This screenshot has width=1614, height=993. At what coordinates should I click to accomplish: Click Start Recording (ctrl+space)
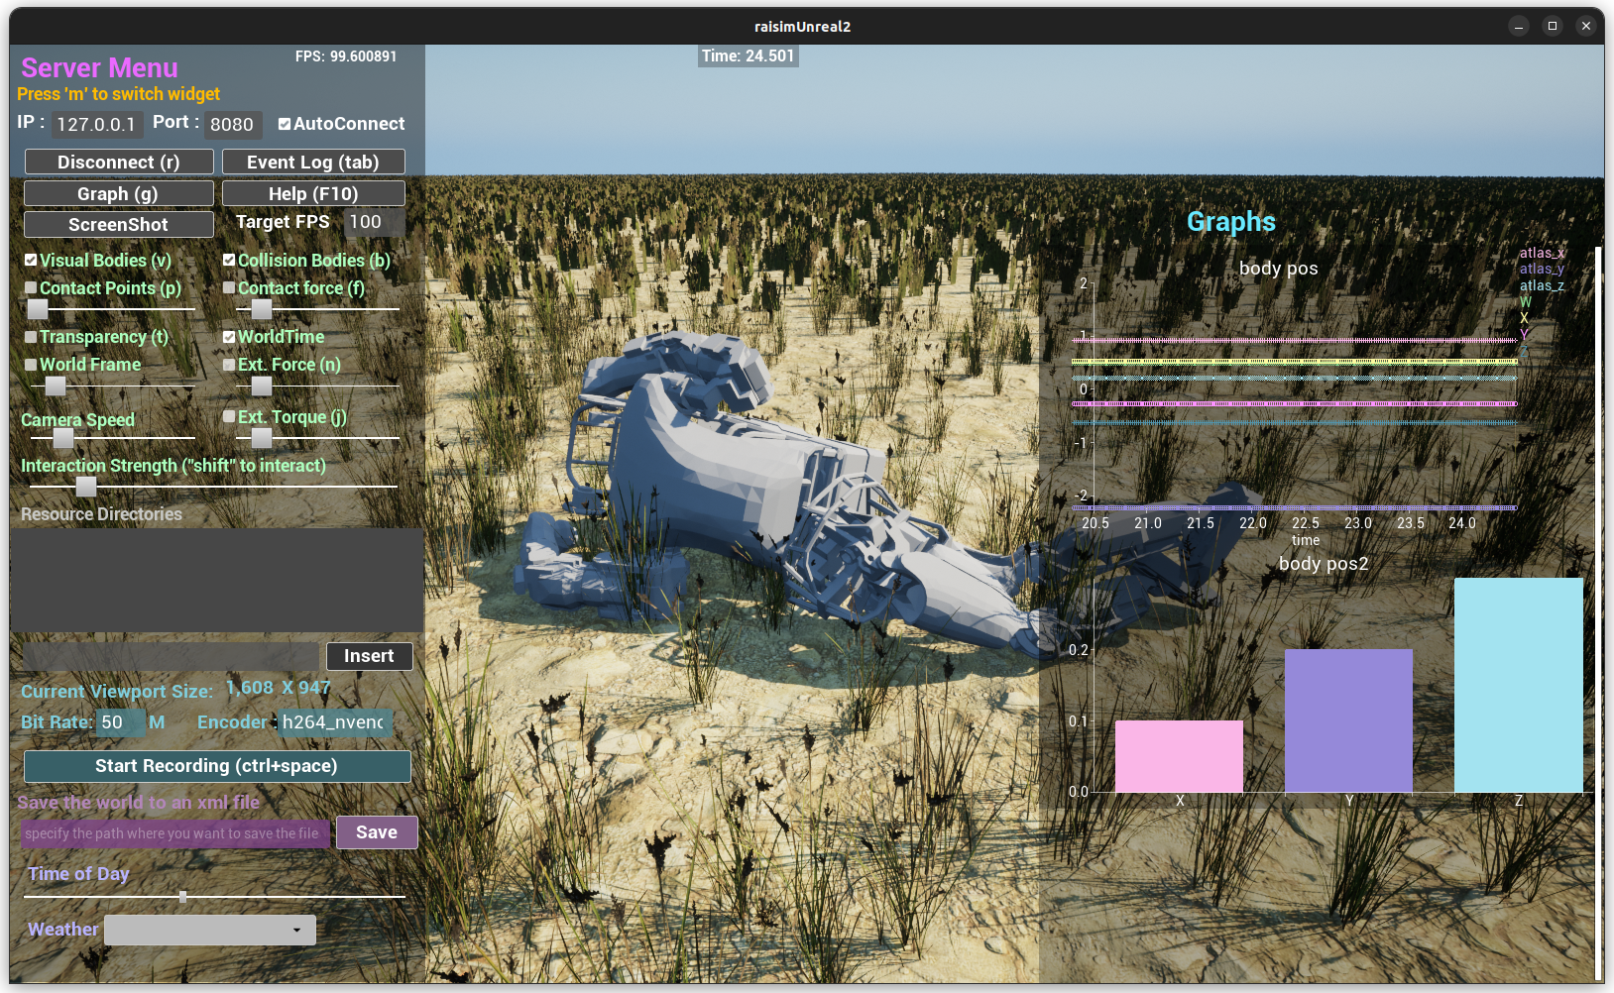(217, 766)
